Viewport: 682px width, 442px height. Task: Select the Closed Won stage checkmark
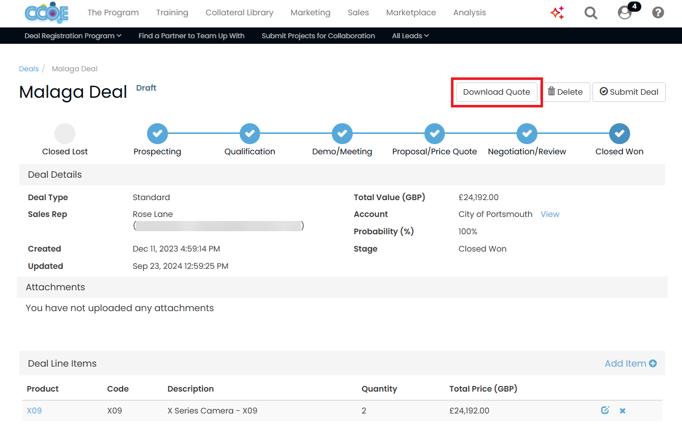619,134
